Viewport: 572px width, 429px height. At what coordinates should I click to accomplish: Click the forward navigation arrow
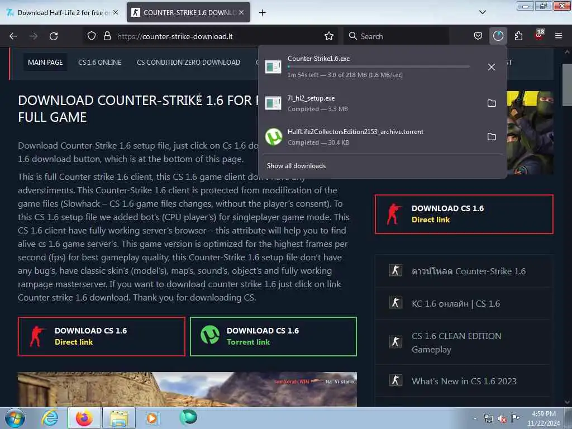pos(33,36)
